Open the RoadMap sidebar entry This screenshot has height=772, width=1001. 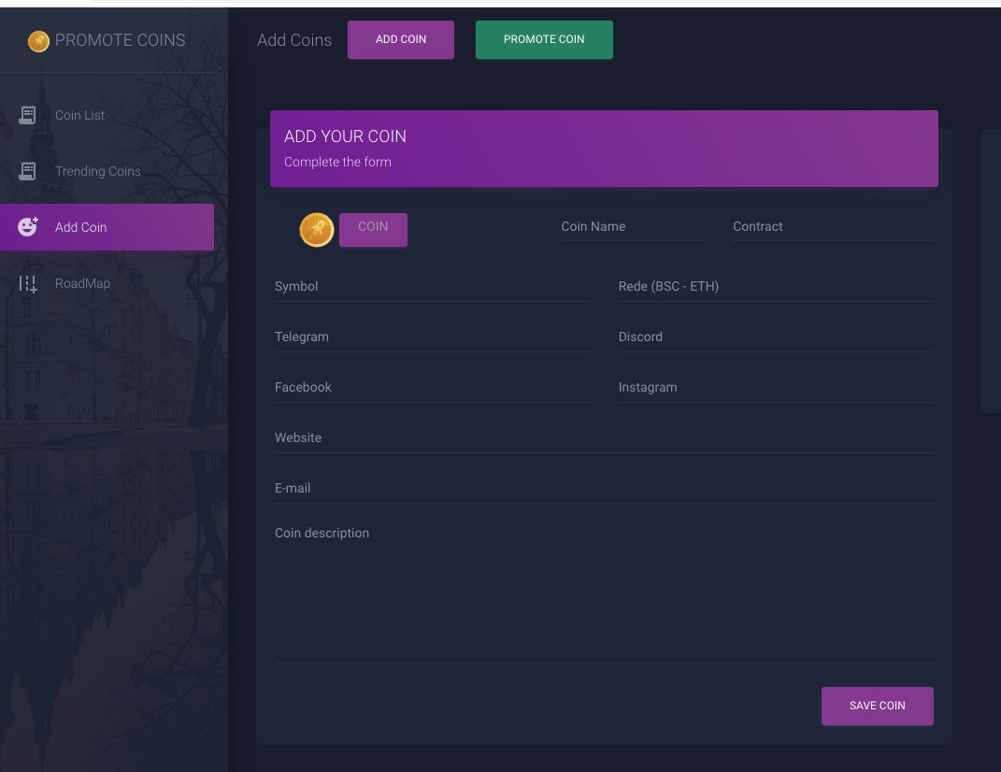[x=82, y=283]
